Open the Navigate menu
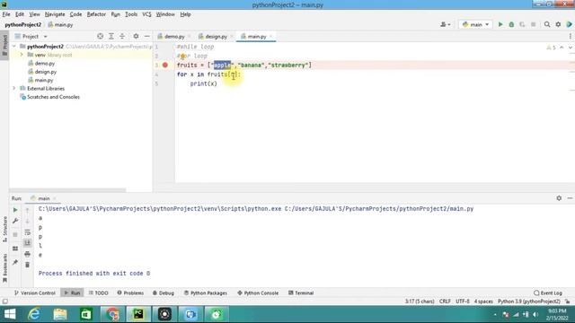The width and height of the screenshot is (575, 323). pos(55,14)
